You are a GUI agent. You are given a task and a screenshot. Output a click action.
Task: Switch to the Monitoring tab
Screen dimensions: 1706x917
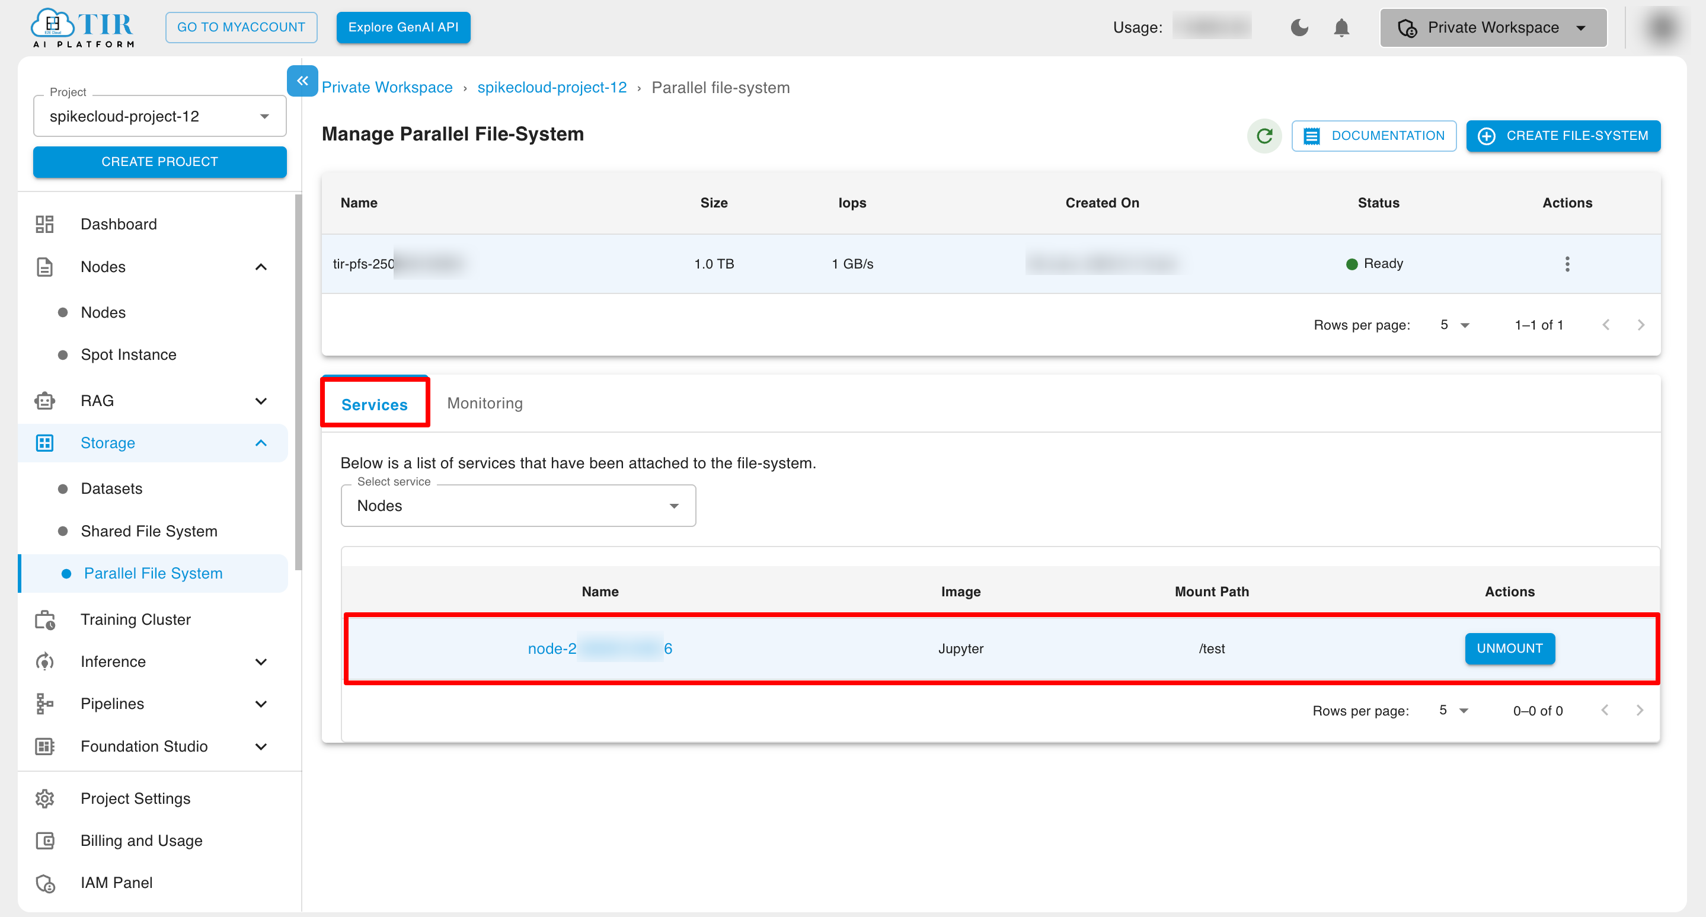click(485, 402)
